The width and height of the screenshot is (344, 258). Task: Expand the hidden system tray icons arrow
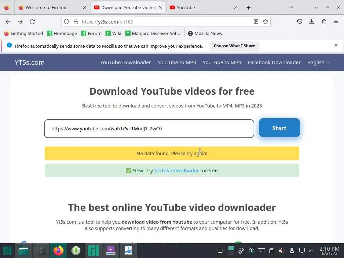(x=311, y=251)
